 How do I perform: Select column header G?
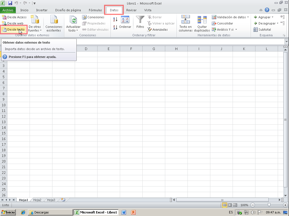(154, 49)
